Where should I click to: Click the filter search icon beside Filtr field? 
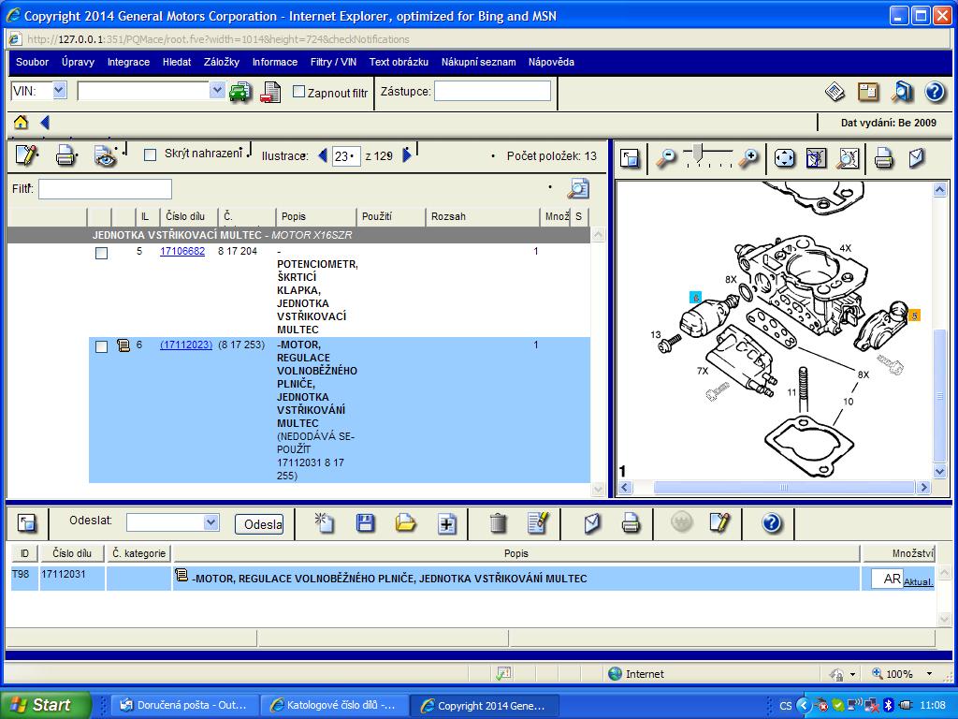pos(578,189)
